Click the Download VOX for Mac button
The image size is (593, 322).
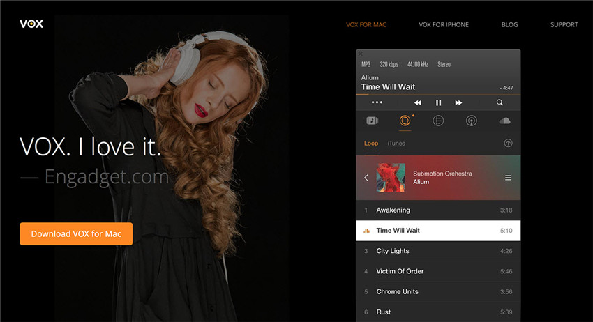(76, 234)
